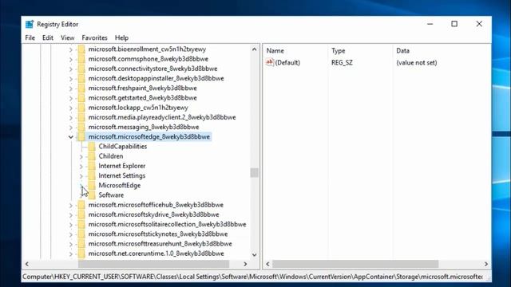
Task: Click folder icon of Internet Explorer key
Action: [92, 166]
